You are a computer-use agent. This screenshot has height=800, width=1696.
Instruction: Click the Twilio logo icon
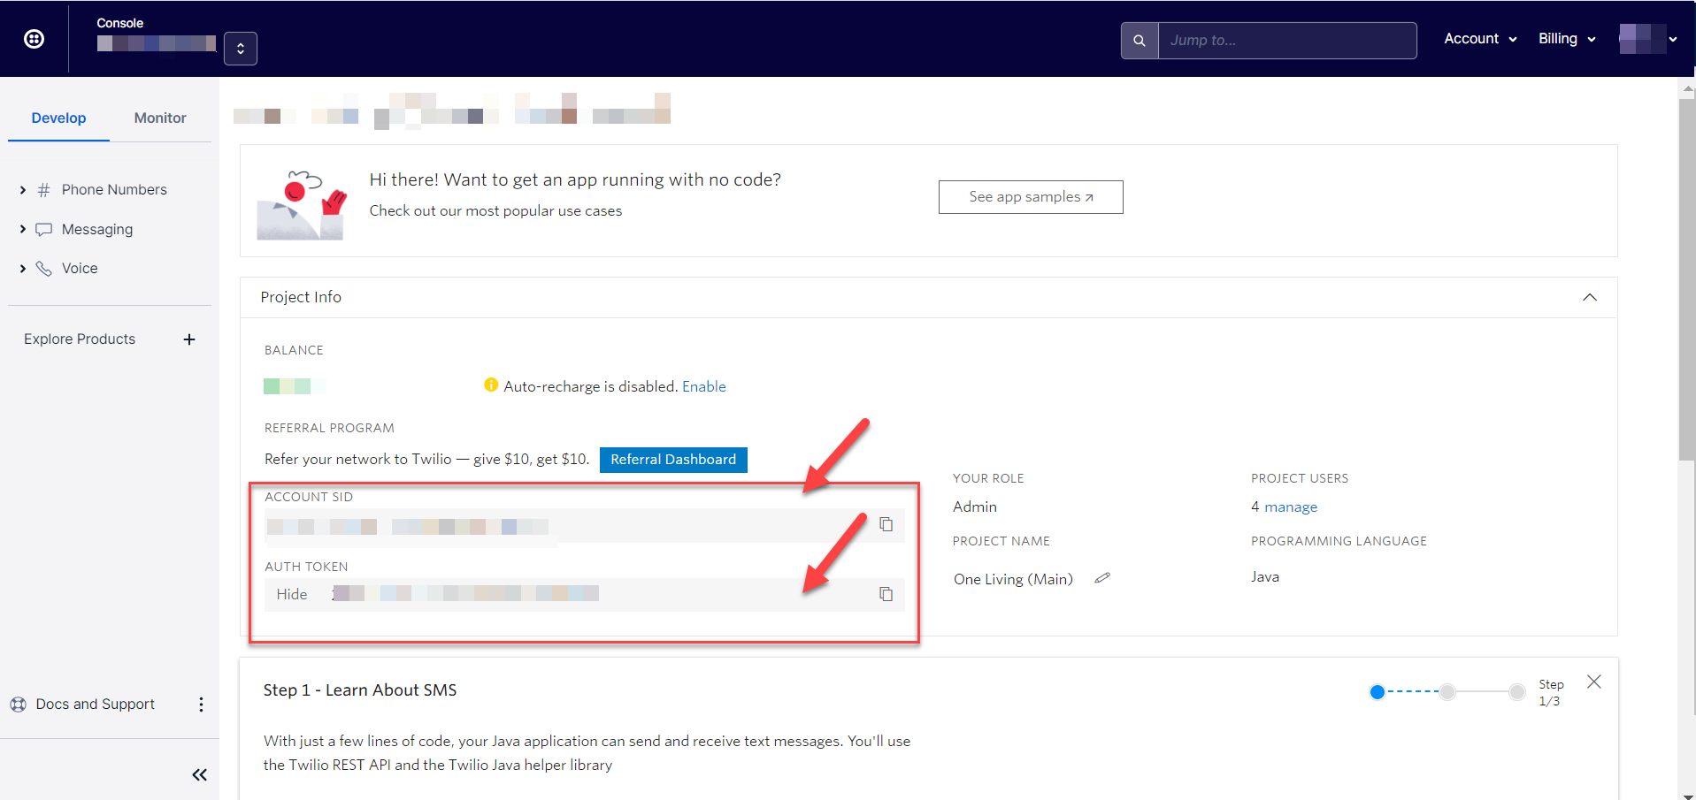(34, 39)
